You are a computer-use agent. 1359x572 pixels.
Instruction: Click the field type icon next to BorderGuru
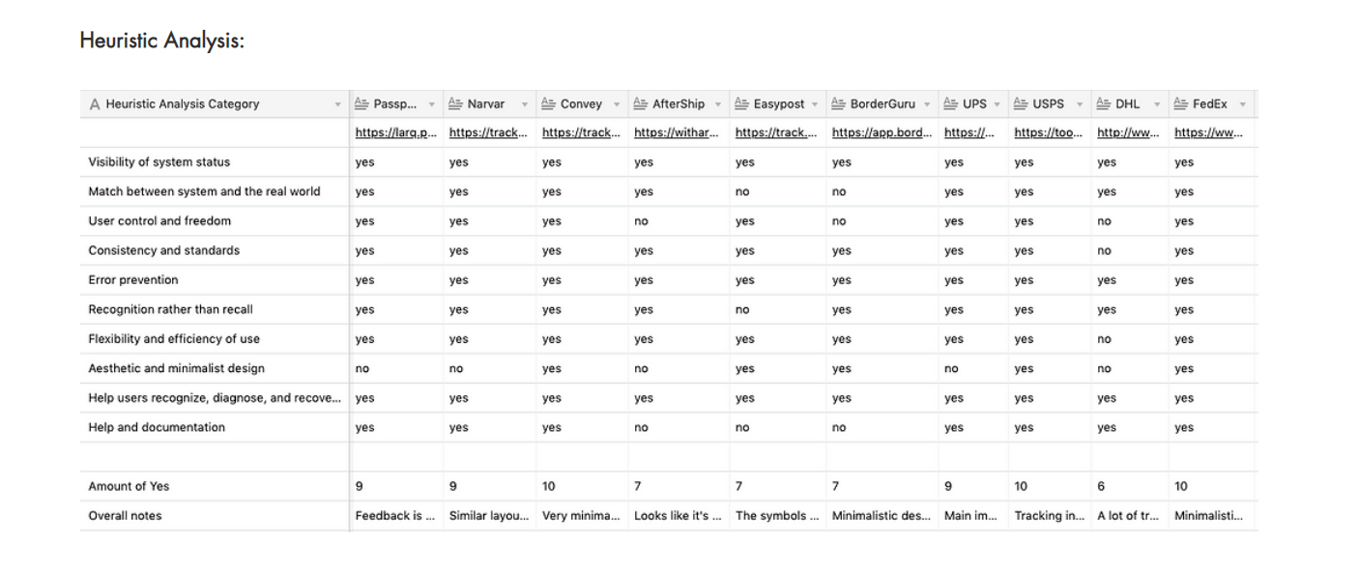(x=838, y=104)
